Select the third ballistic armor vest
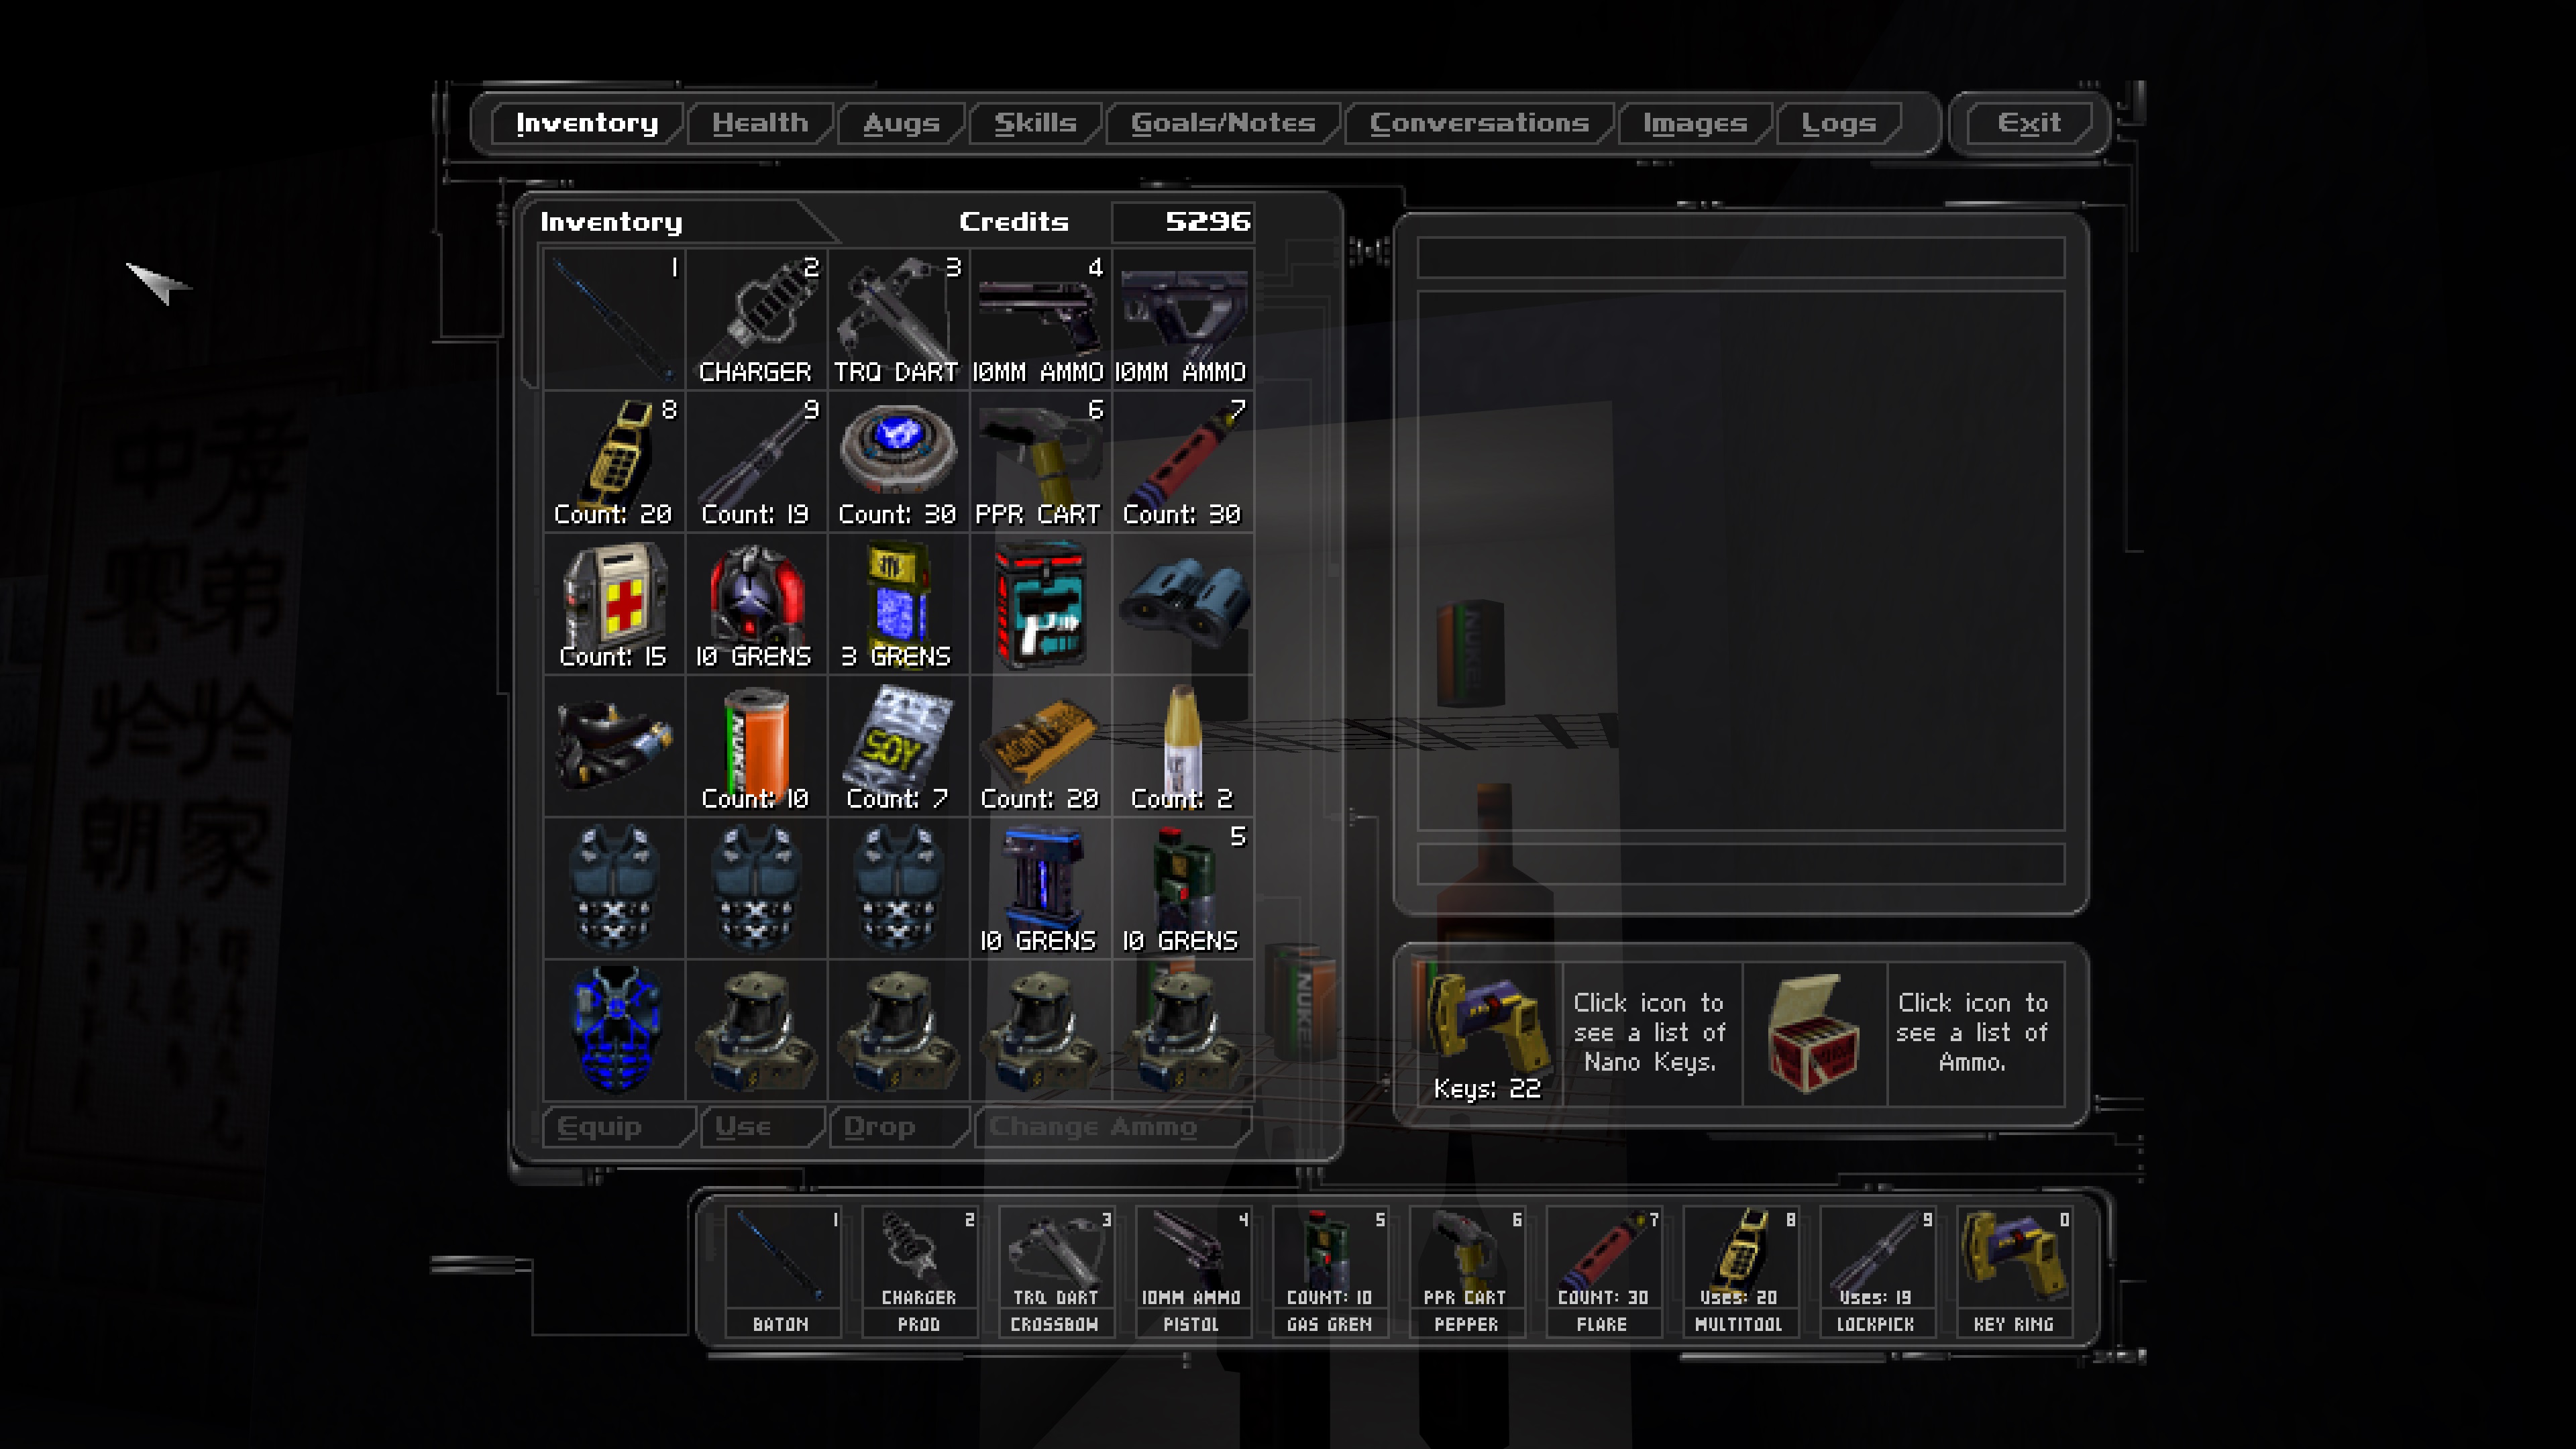Image resolution: width=2576 pixels, height=1449 pixels. pos(898,888)
